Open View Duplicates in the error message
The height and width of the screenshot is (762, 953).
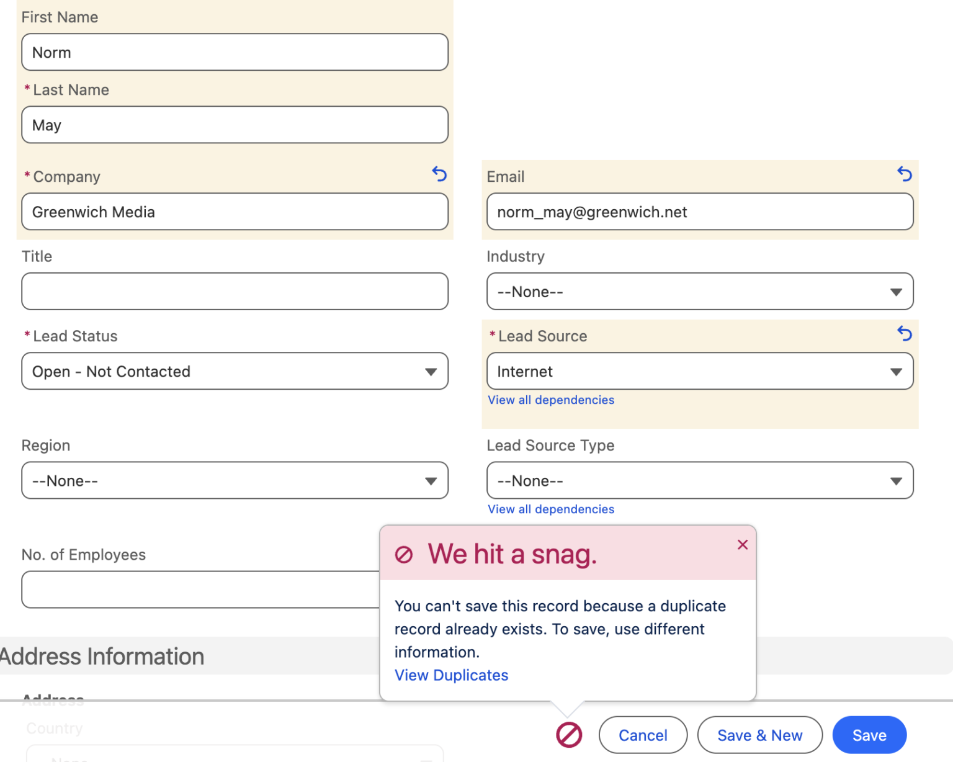(451, 675)
